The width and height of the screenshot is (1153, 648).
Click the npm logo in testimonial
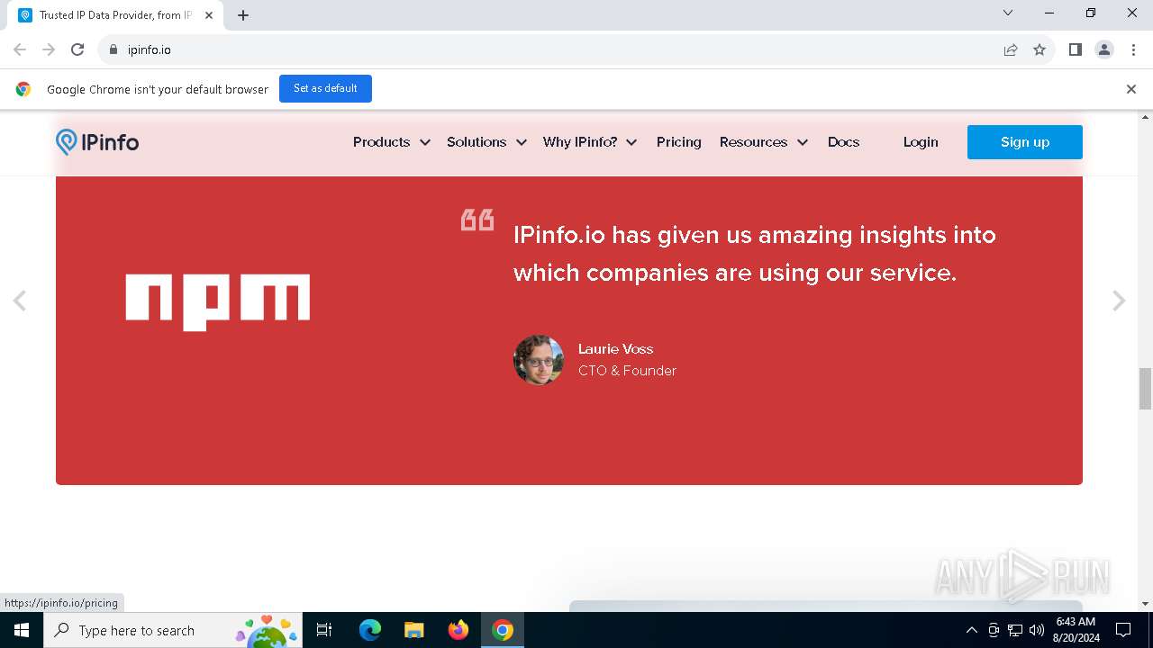218,301
